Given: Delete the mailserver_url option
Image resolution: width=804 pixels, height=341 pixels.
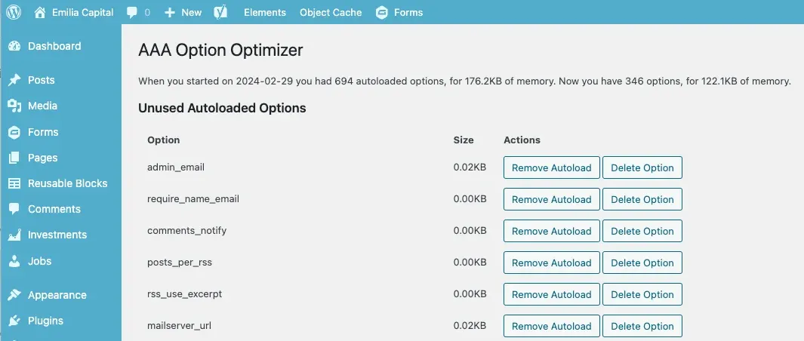Looking at the screenshot, I should click(x=642, y=327).
